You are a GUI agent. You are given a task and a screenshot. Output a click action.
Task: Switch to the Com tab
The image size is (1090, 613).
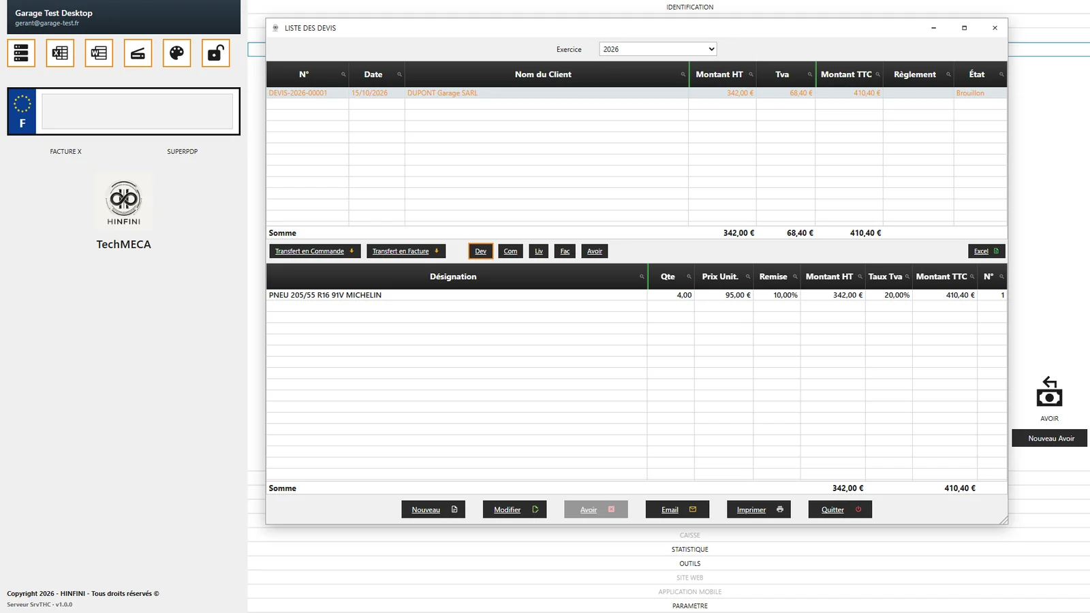click(x=510, y=251)
